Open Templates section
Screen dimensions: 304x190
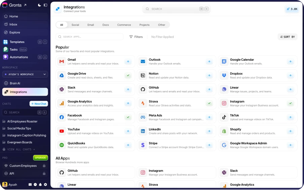[x=25, y=42]
